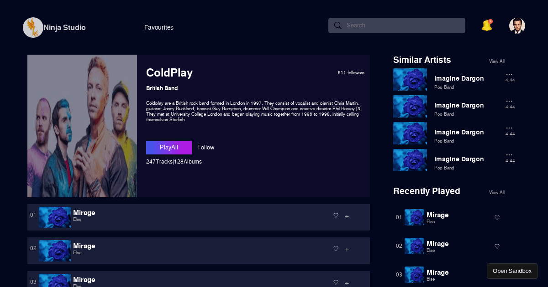The height and width of the screenshot is (287, 548).
Task: Open more options for second Imagine Dargon
Action: click(510, 101)
